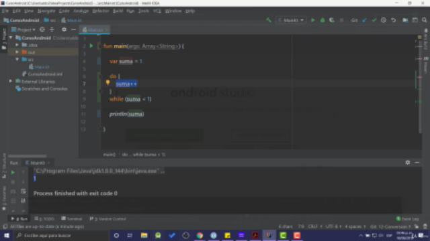The width and height of the screenshot is (430, 241).
Task: Click Task View icon on taskbar
Action: tap(130, 235)
